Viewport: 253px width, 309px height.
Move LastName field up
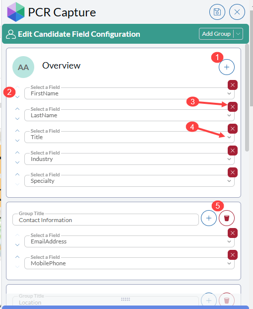click(17, 109)
